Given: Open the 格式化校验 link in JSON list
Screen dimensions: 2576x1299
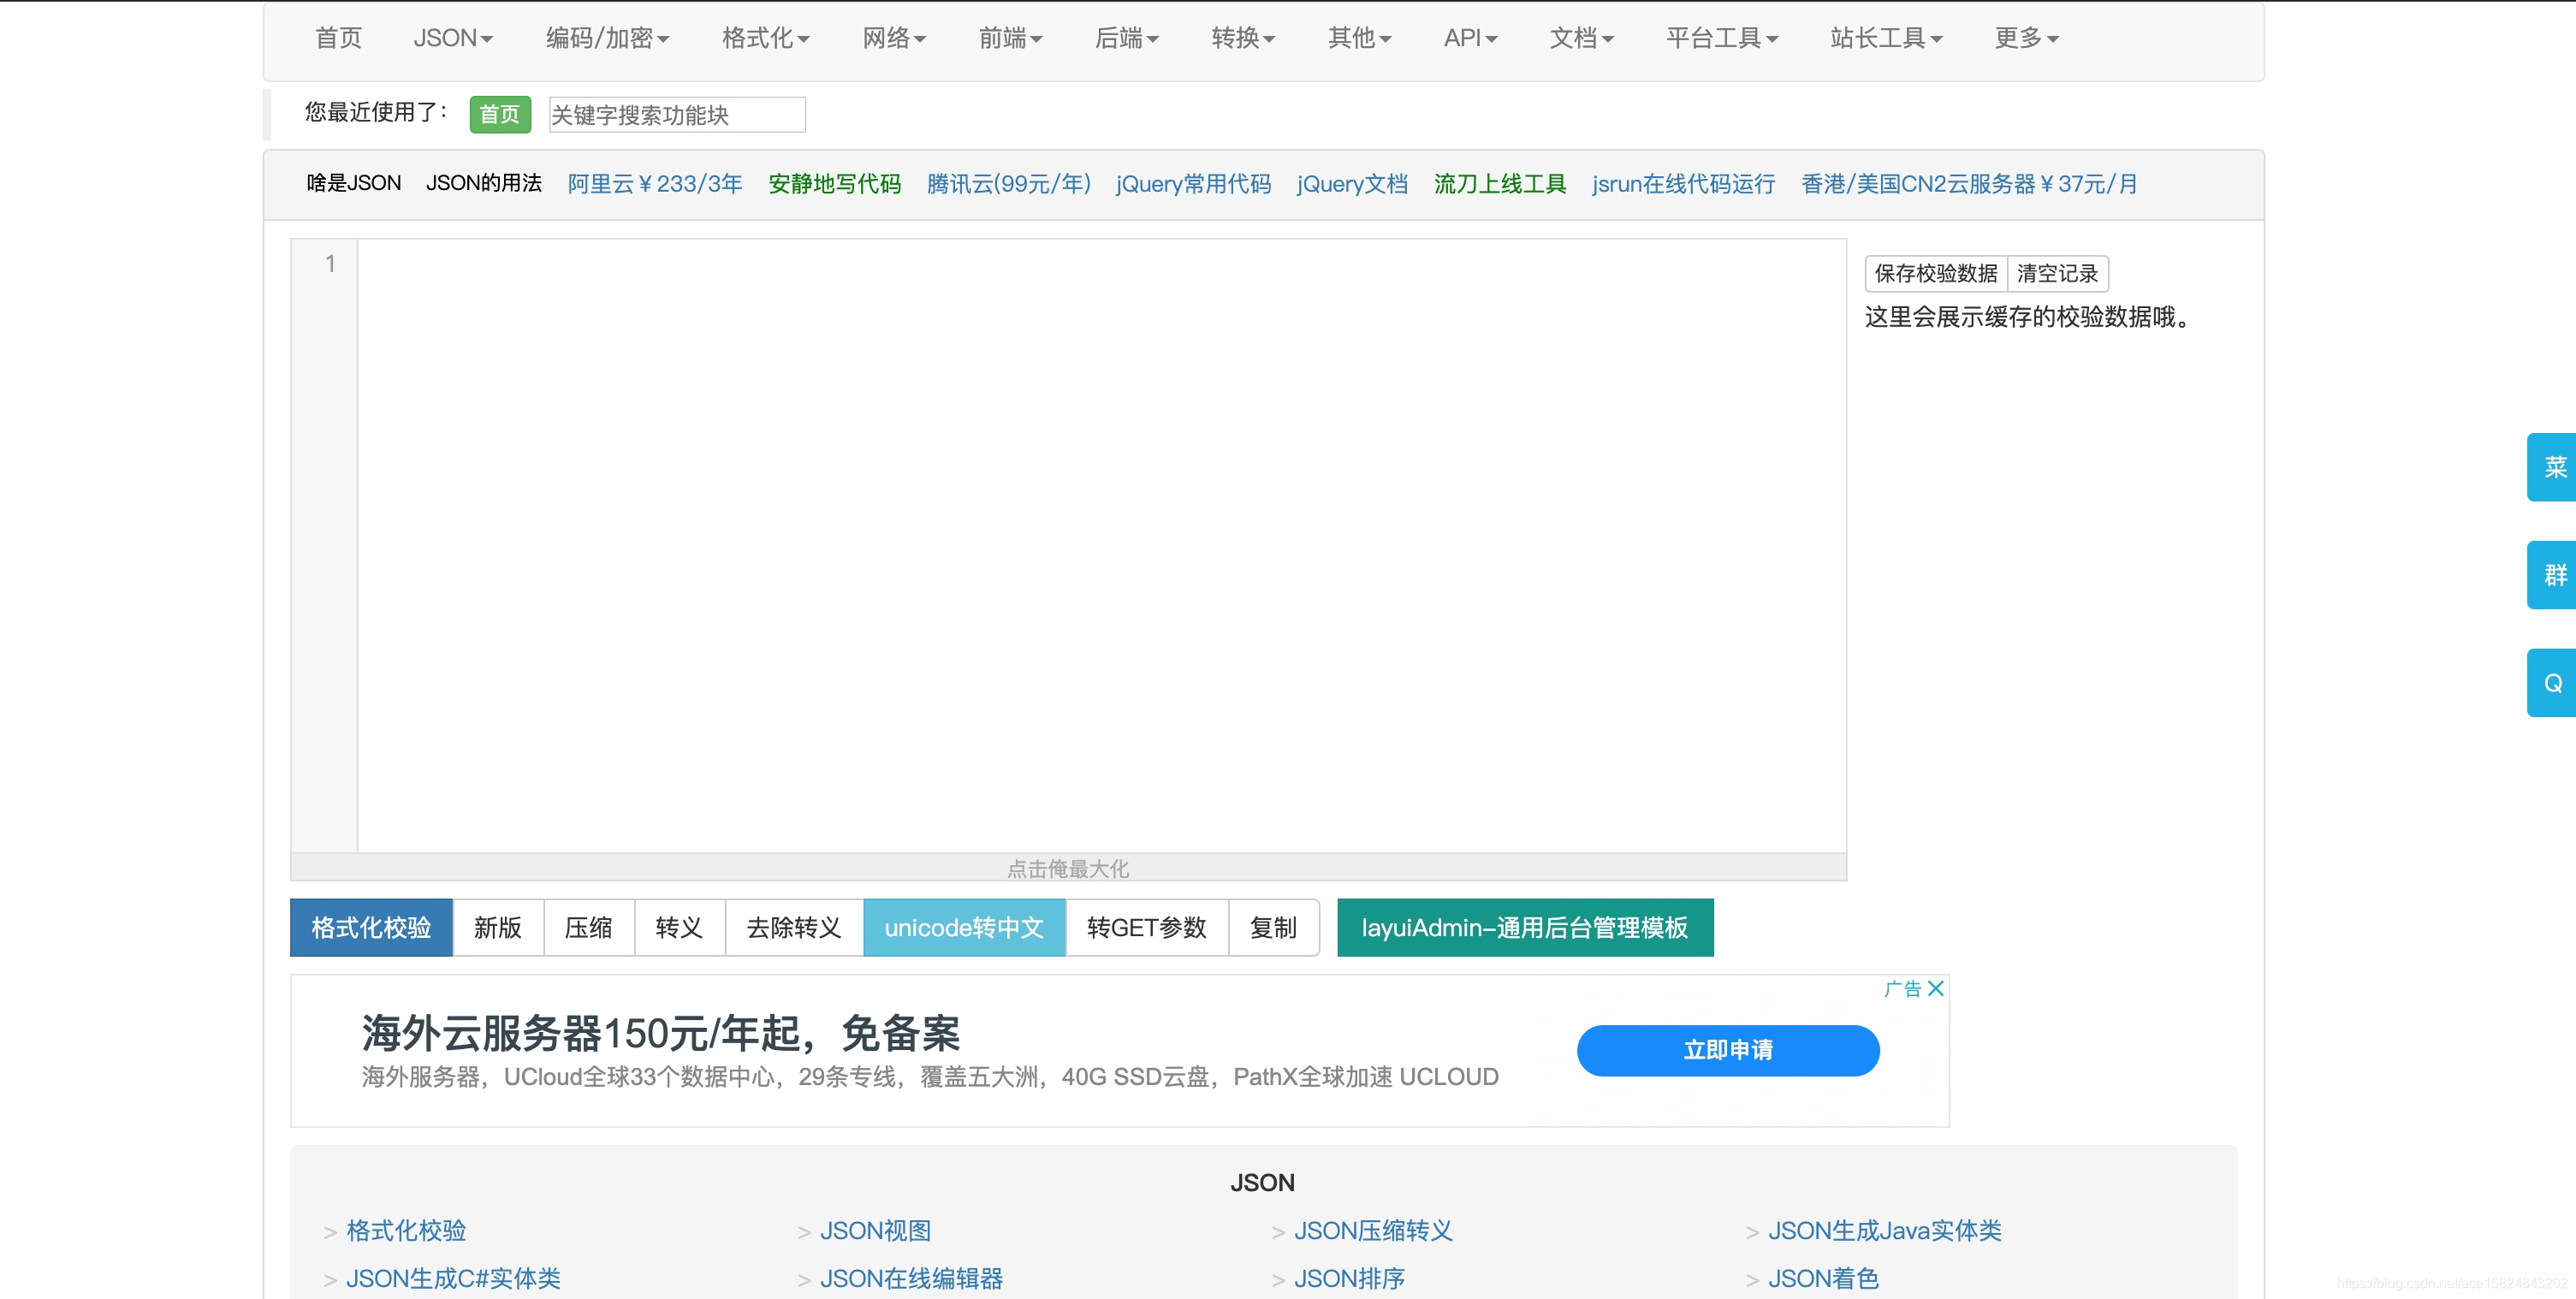Looking at the screenshot, I should click(x=406, y=1230).
